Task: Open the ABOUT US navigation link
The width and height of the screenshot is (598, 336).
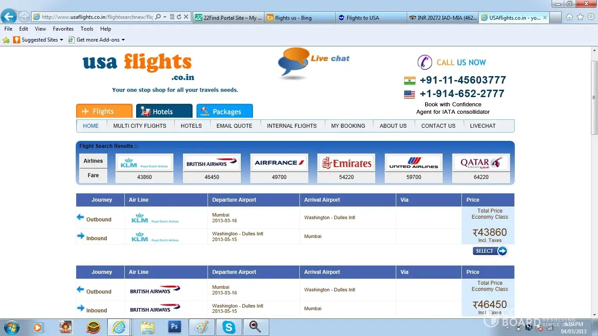Action: [x=393, y=126]
